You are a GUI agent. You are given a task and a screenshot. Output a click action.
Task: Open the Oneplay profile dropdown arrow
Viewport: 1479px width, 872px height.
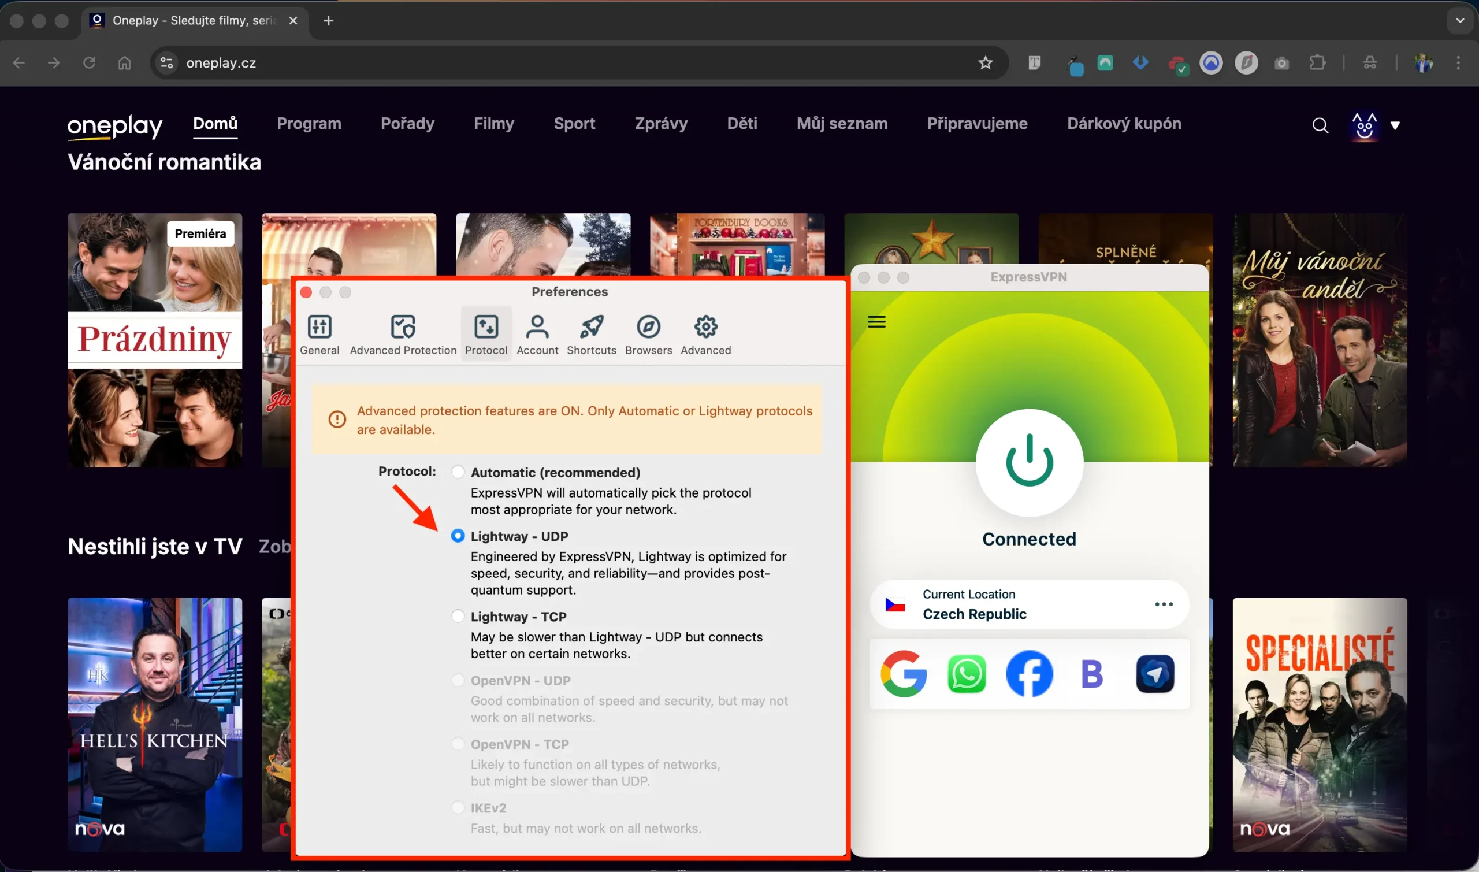[x=1396, y=126]
